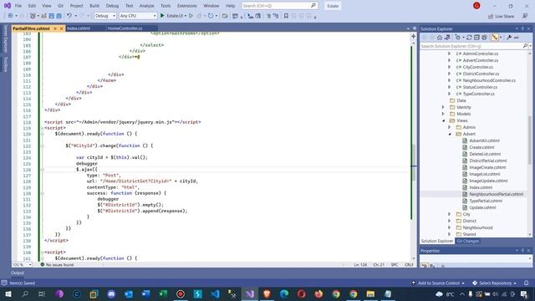Click the Save All icon in toolbar
The width and height of the screenshot is (535, 301).
pyautogui.click(x=59, y=16)
